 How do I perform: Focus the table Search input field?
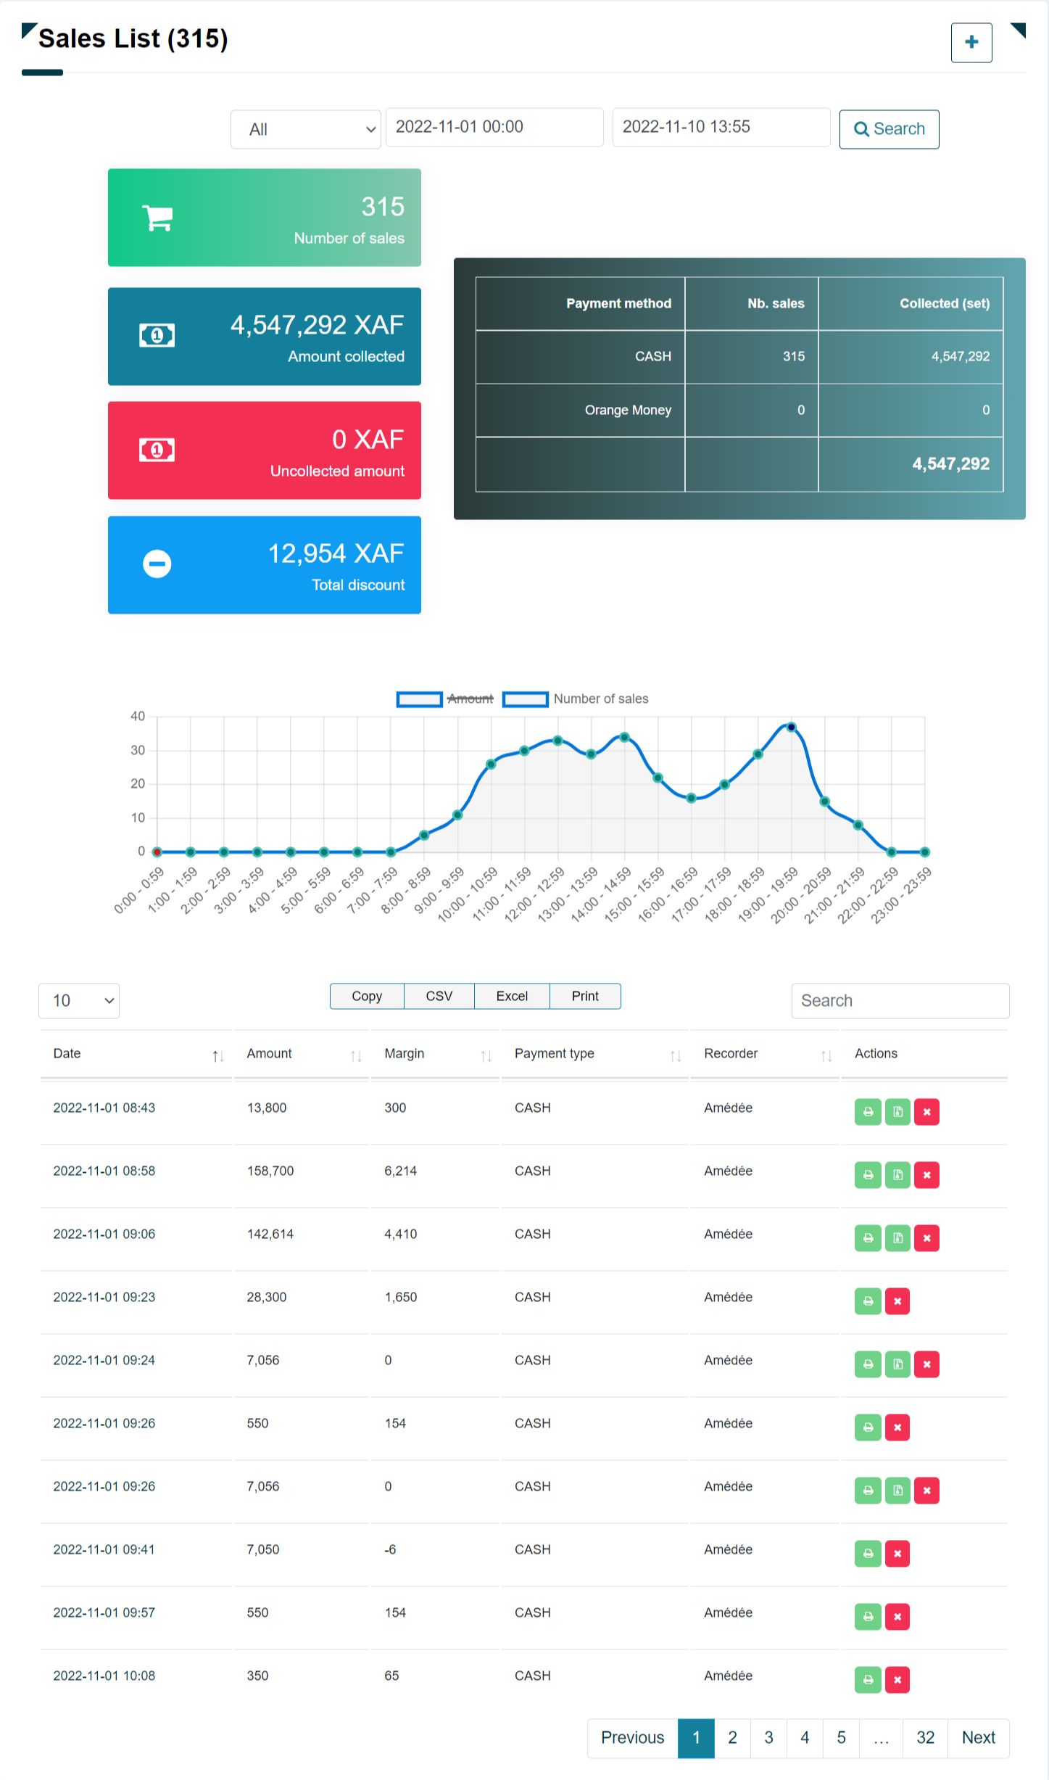coord(900,1000)
